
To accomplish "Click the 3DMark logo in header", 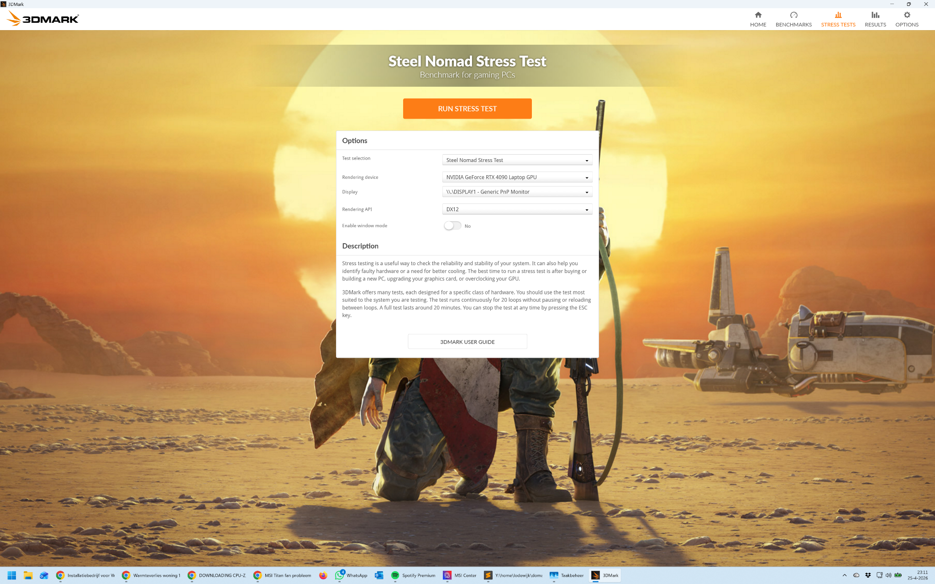I will point(43,19).
